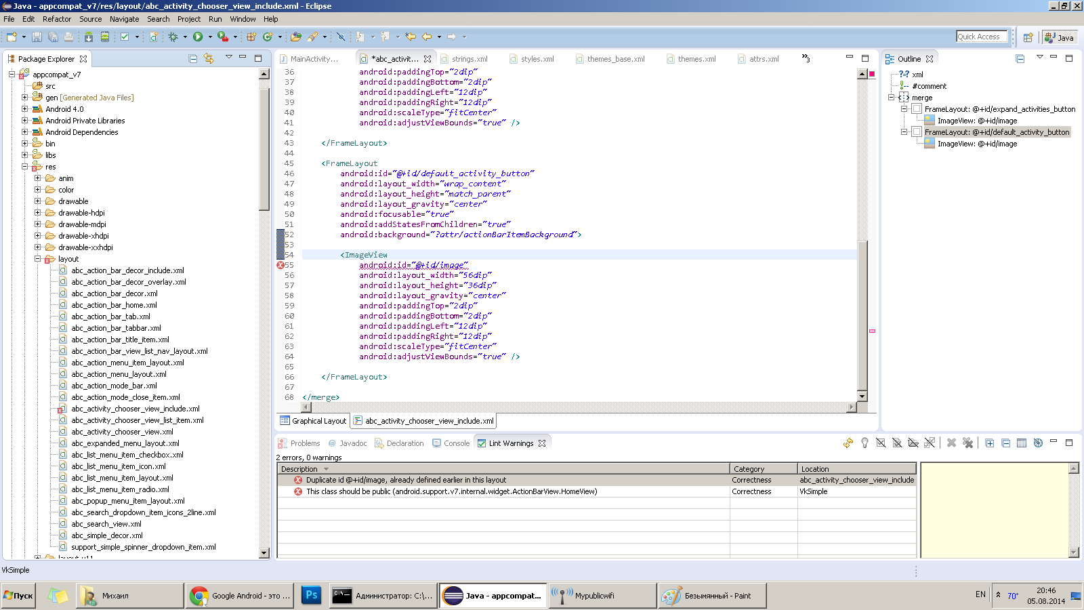
Task: Click the Пуск start button
Action: pos(18,596)
